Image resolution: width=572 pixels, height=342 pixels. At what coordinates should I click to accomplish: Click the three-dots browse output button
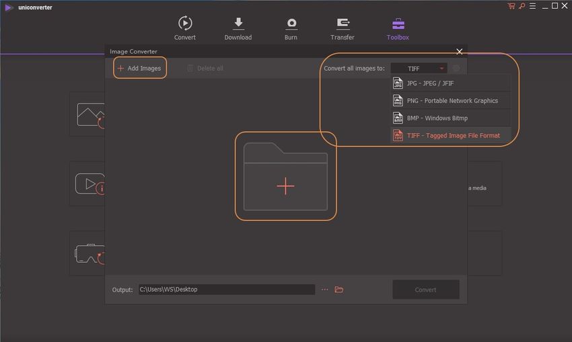coord(324,290)
